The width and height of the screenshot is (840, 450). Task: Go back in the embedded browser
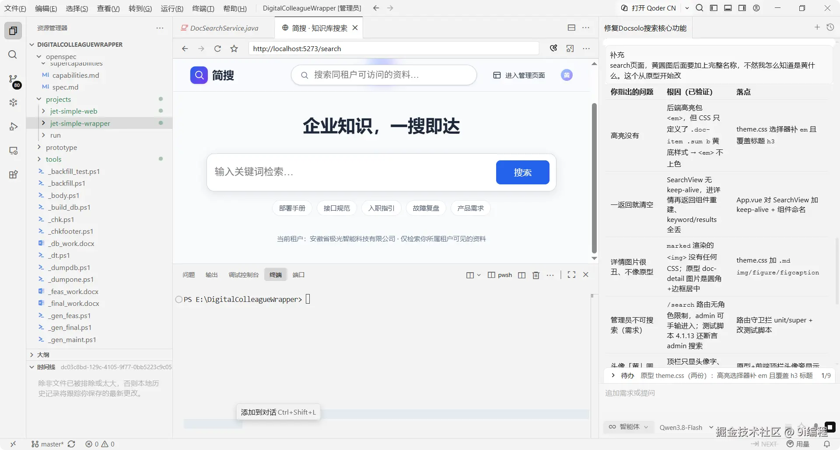coord(185,48)
